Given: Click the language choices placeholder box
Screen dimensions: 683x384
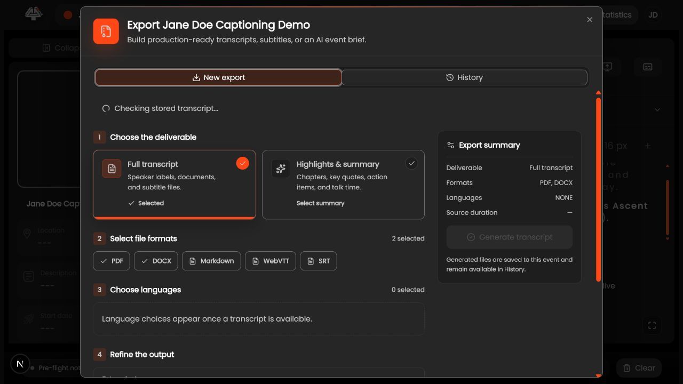Looking at the screenshot, I should (x=259, y=319).
